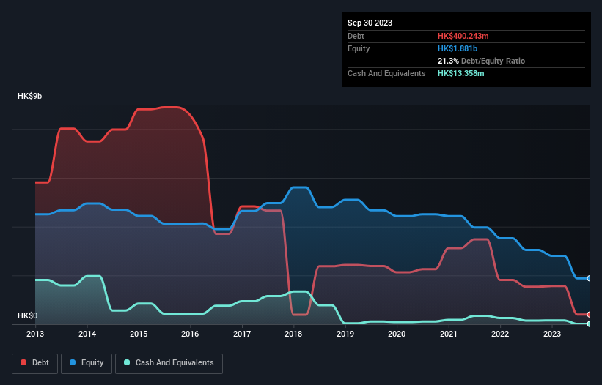Click the HK$400.243m debt value
Screen dimensions: 602x385
[x=463, y=36]
